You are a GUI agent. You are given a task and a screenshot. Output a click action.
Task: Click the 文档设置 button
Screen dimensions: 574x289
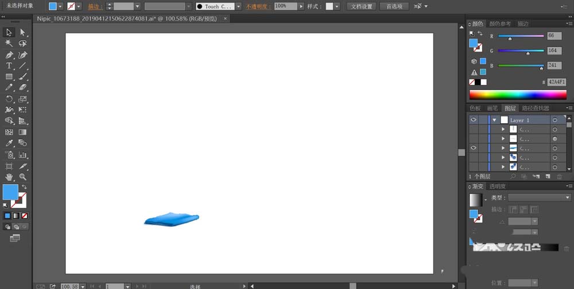pyautogui.click(x=361, y=6)
